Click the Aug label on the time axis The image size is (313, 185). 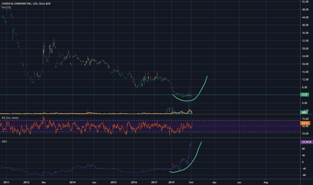(266, 182)
